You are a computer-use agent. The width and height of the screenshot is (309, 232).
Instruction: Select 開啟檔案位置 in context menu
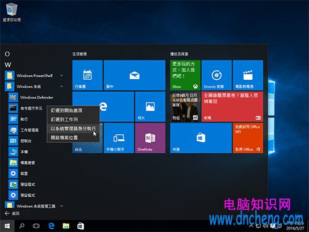click(x=73, y=137)
